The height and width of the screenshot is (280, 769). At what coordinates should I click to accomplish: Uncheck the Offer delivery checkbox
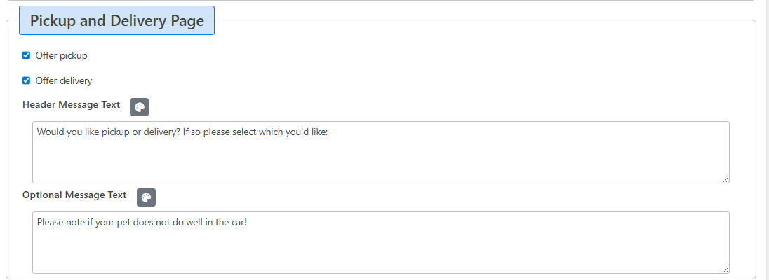[27, 80]
